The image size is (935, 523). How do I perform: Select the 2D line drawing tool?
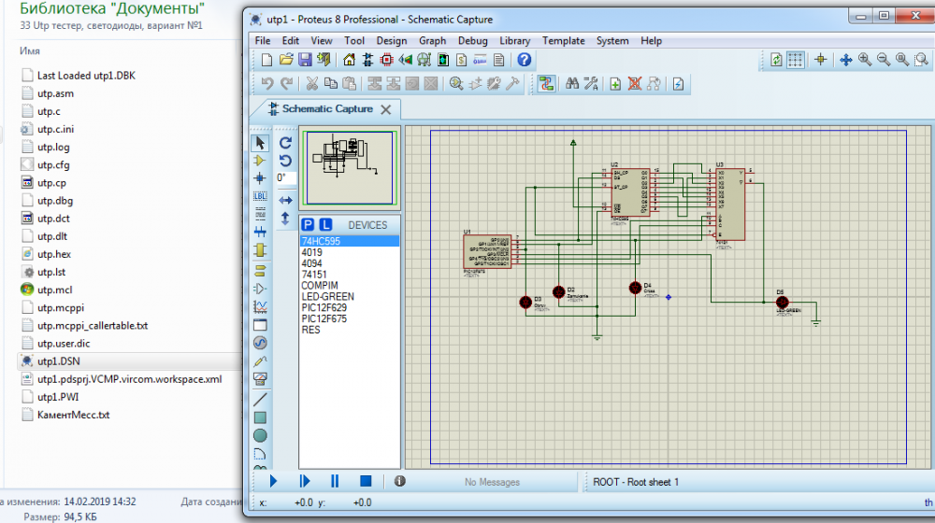tap(260, 399)
